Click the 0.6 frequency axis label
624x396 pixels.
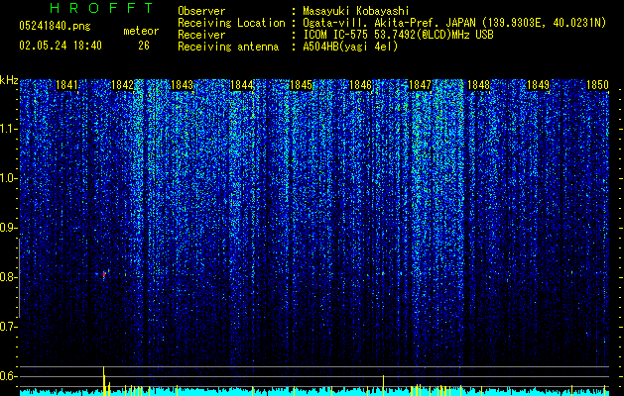pyautogui.click(x=8, y=376)
